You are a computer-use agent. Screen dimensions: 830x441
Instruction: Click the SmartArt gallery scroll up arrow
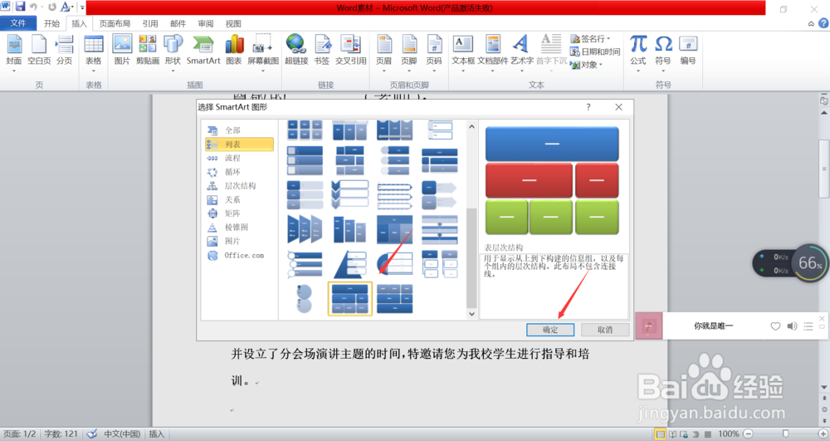(x=471, y=126)
